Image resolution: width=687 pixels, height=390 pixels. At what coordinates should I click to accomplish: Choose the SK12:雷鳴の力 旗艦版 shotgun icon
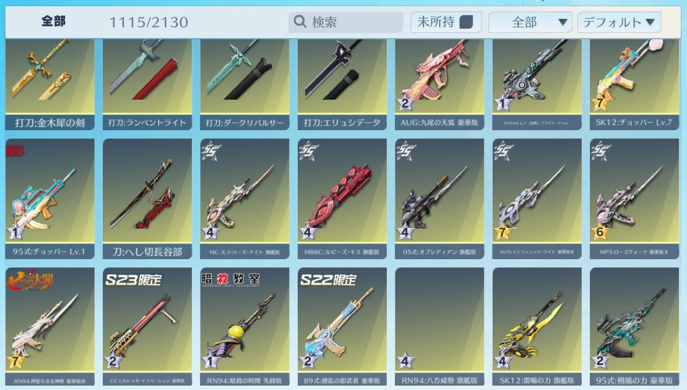537,327
